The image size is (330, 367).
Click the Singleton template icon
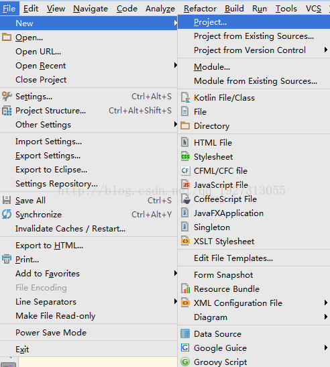185,227
